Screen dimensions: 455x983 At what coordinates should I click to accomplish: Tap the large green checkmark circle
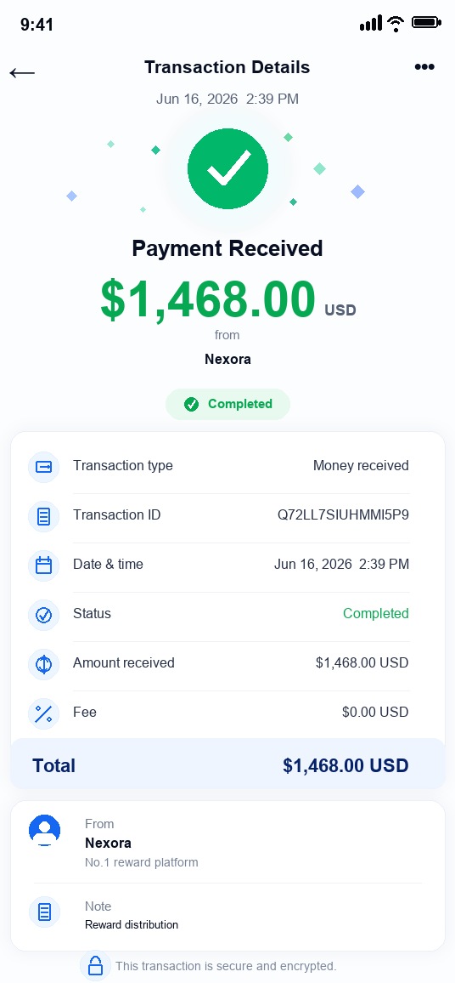pos(227,168)
